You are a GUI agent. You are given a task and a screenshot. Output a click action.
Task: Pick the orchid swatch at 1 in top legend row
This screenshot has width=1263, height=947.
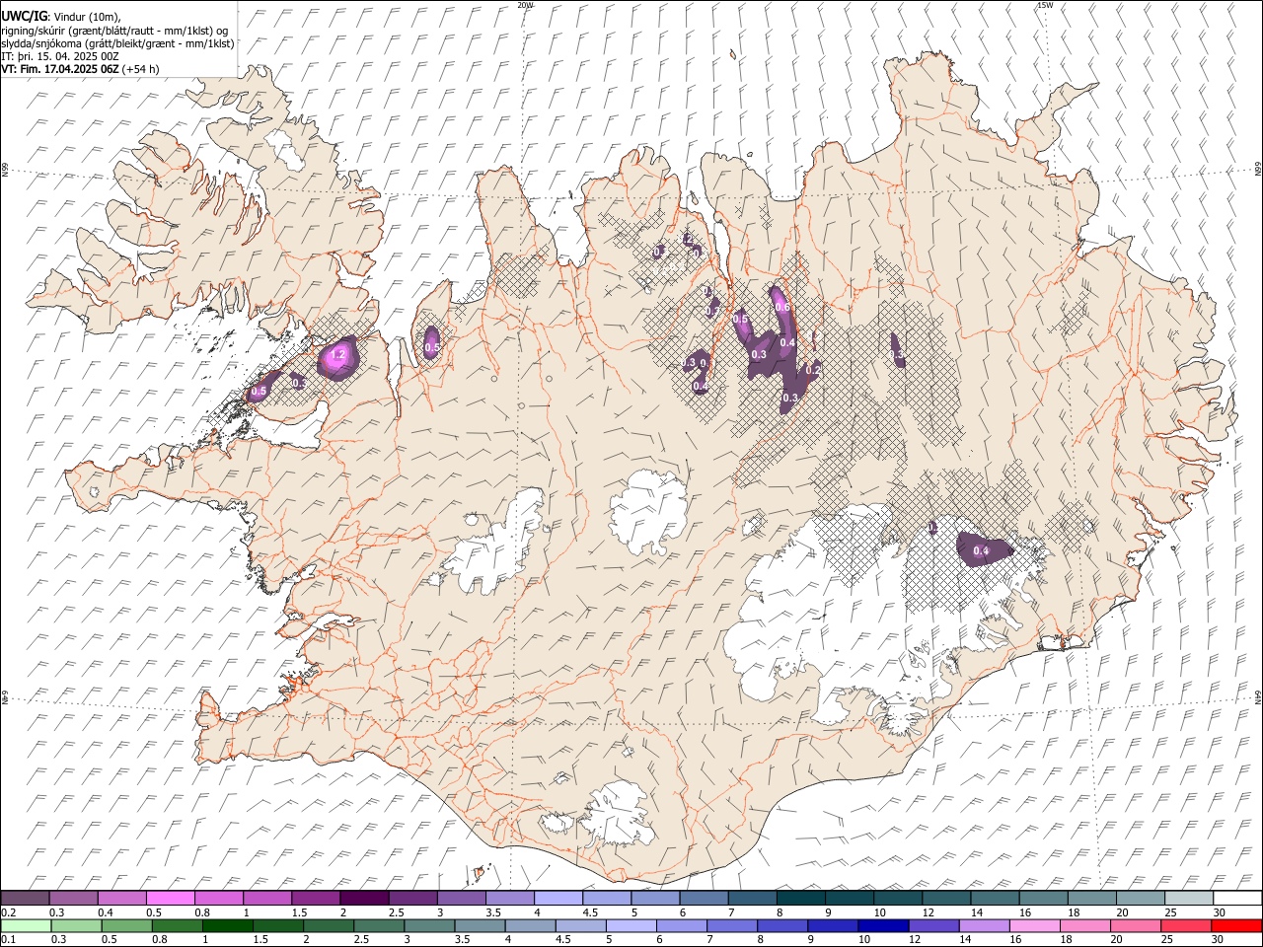pyautogui.click(x=267, y=899)
